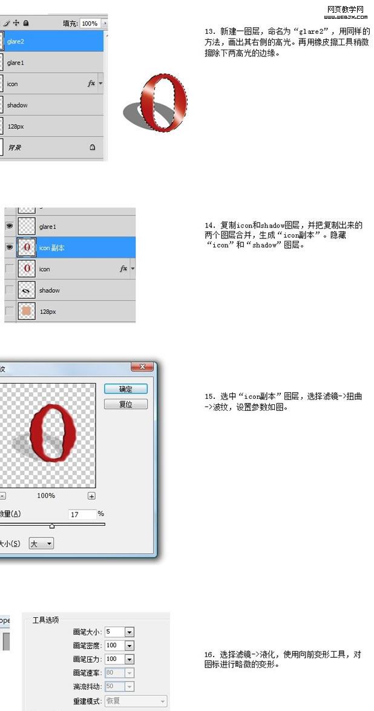This screenshot has height=711, width=374.
Task: Collapse effects arrow beside fx in icon 副本 panel
Action: click(133, 269)
